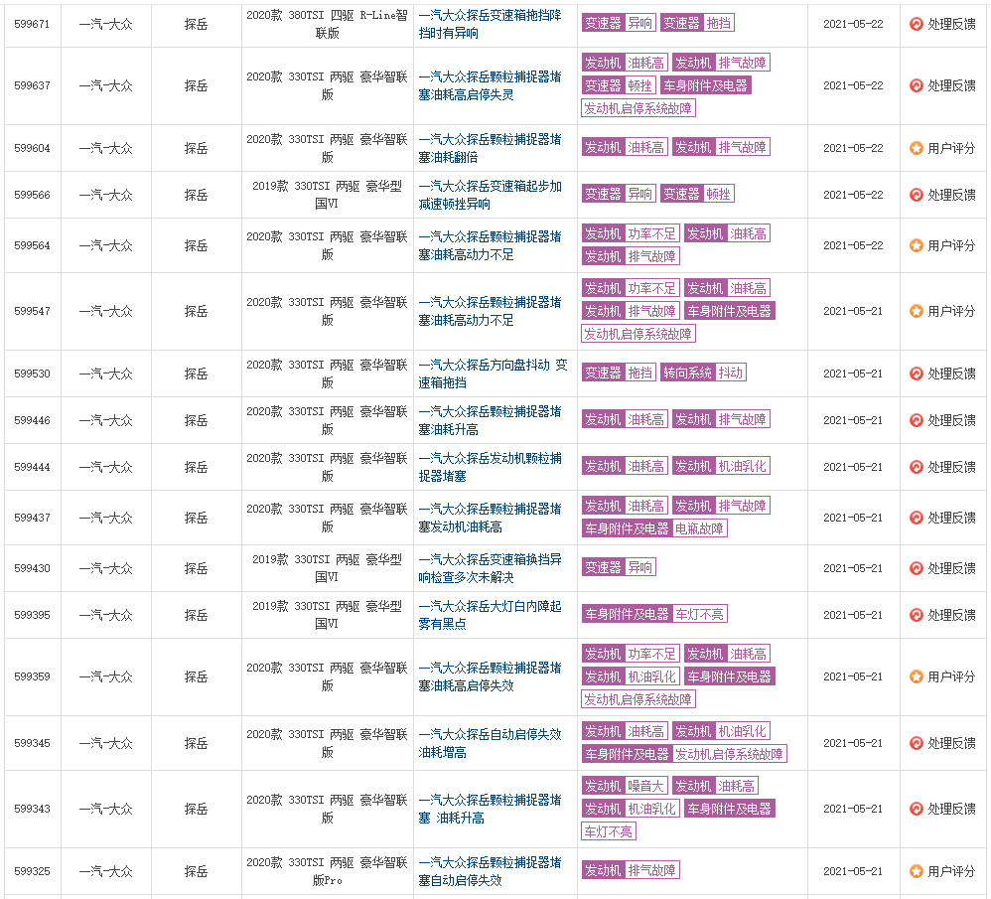Image resolution: width=991 pixels, height=899 pixels.
Task: Open complaint 一汽大众探岳颗粒捕捉器堵塞油耗高启停失效
Action: pos(490,676)
